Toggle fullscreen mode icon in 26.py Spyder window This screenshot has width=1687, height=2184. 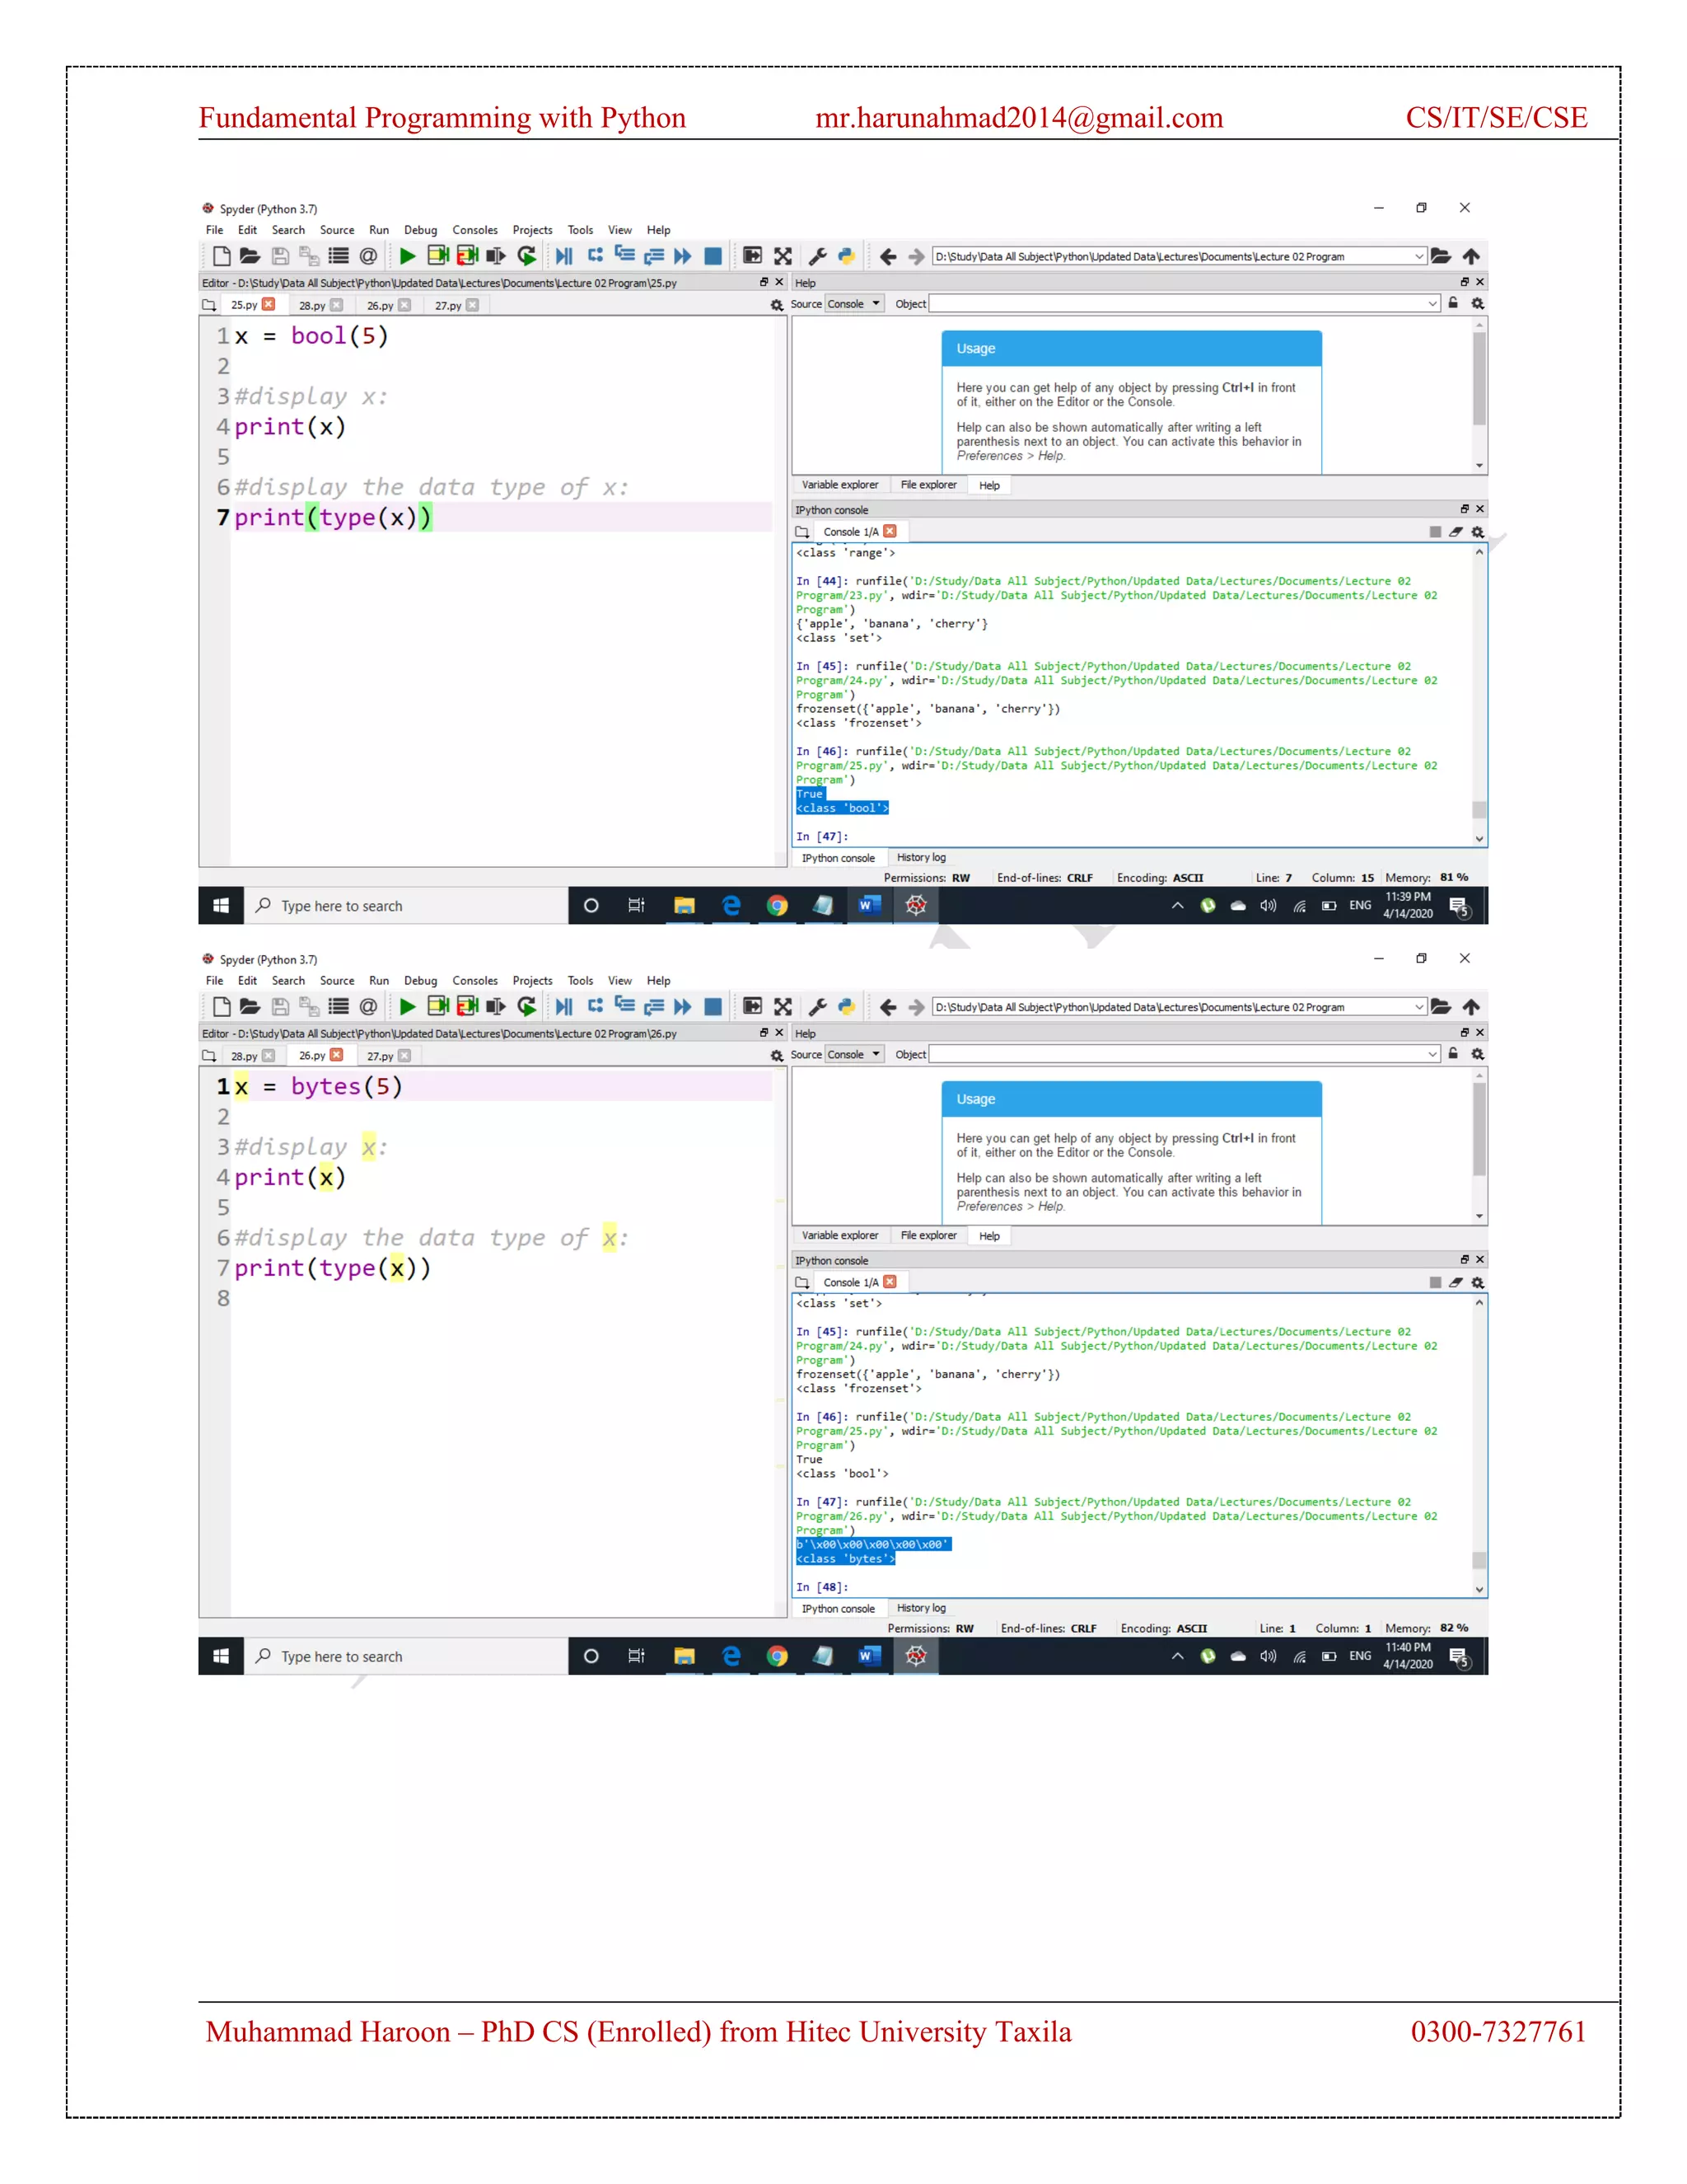click(x=783, y=1006)
